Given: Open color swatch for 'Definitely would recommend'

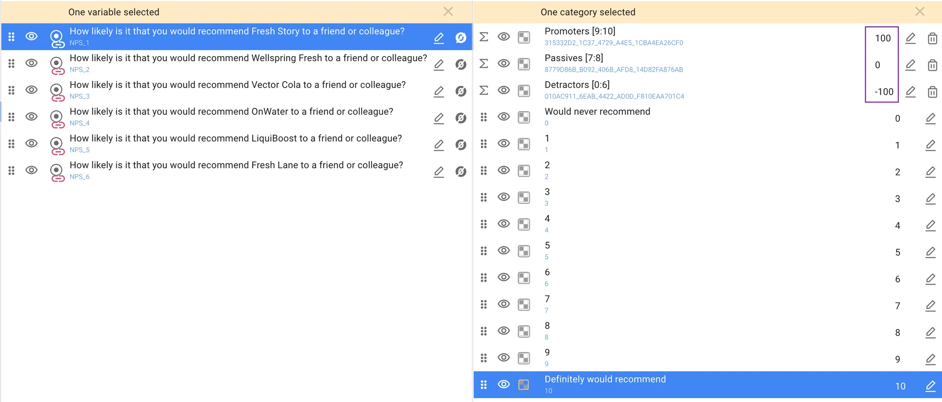Looking at the screenshot, I should [523, 385].
